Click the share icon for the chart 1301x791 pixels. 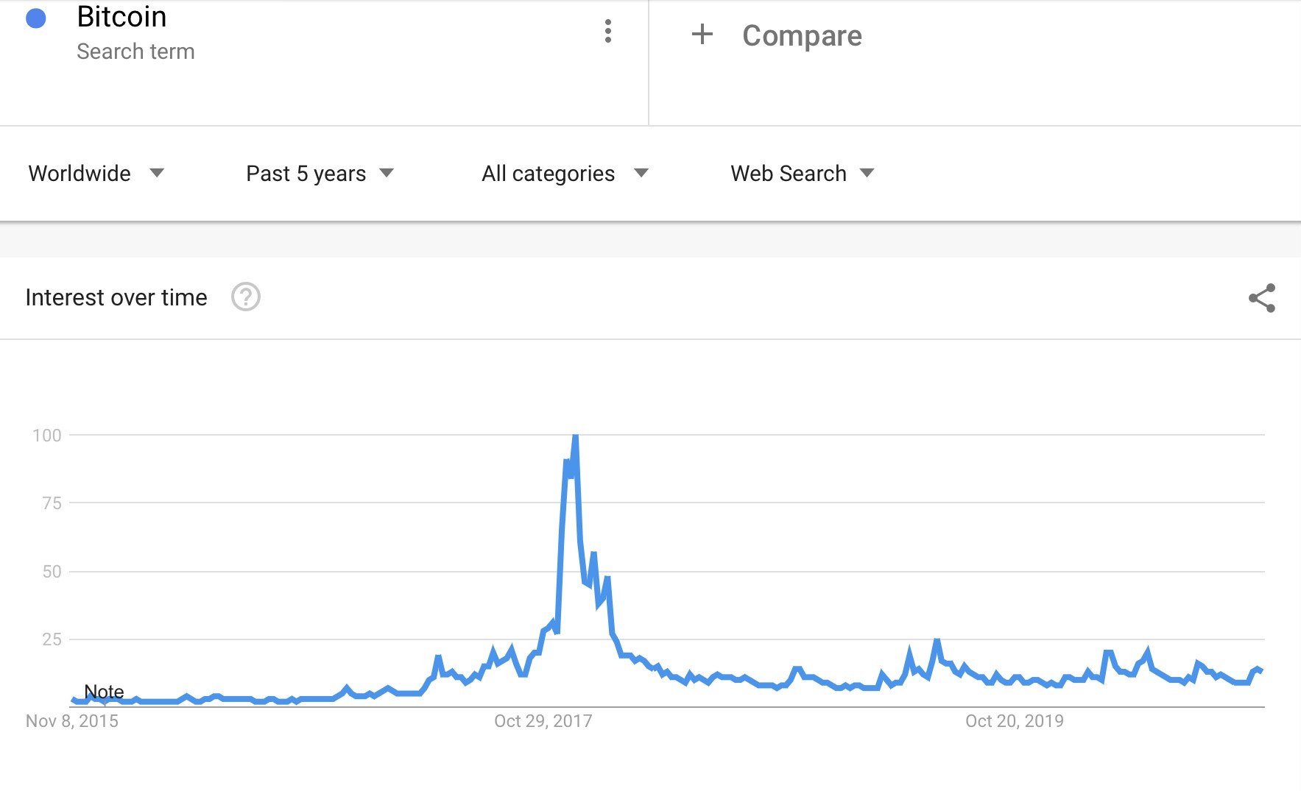pyautogui.click(x=1261, y=298)
